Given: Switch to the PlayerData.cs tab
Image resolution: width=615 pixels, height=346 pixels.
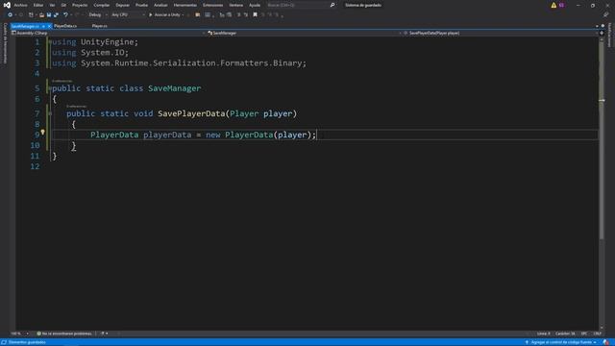Looking at the screenshot, I should click(65, 26).
